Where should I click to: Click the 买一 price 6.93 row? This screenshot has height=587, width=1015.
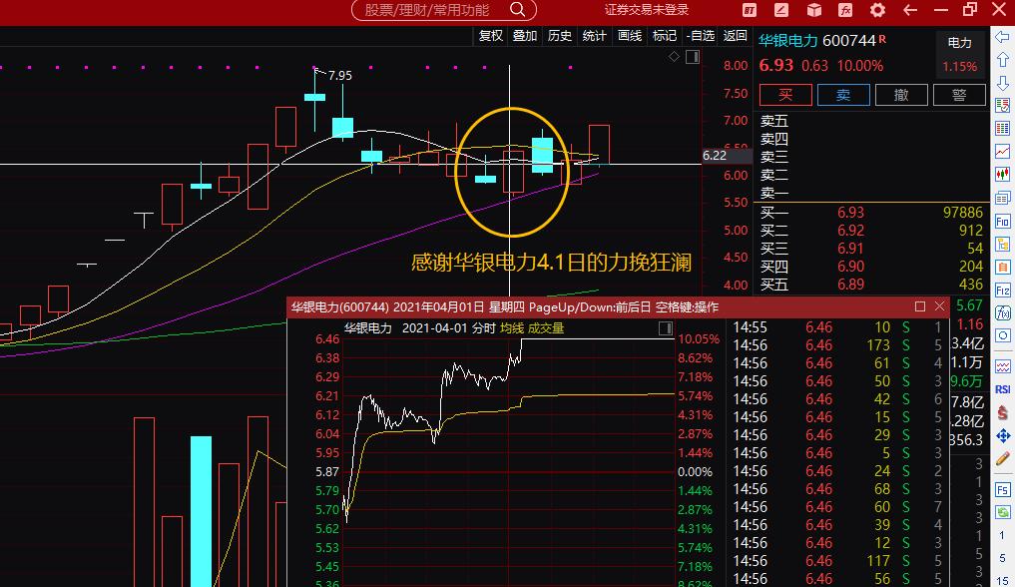click(x=871, y=213)
